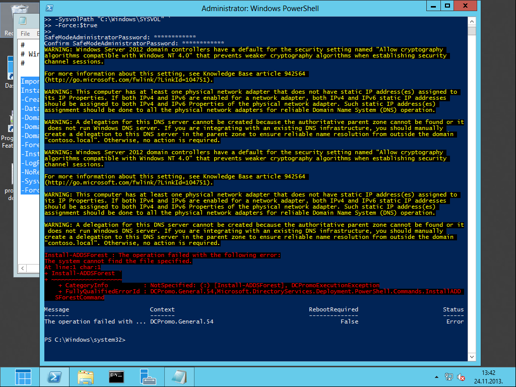Close the PowerShell window
The width and height of the screenshot is (516, 387).
coord(465,6)
